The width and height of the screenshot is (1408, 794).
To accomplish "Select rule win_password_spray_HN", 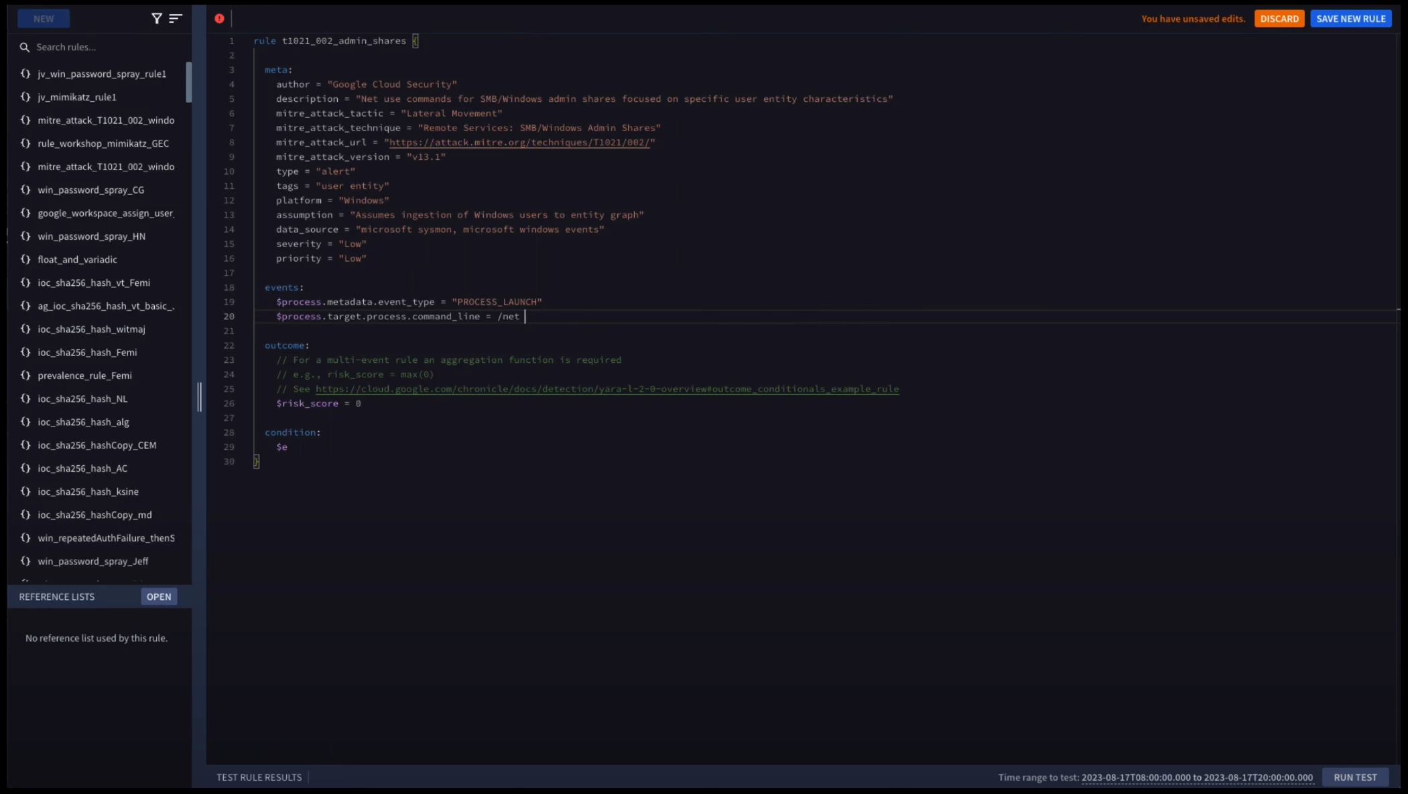I will (92, 236).
